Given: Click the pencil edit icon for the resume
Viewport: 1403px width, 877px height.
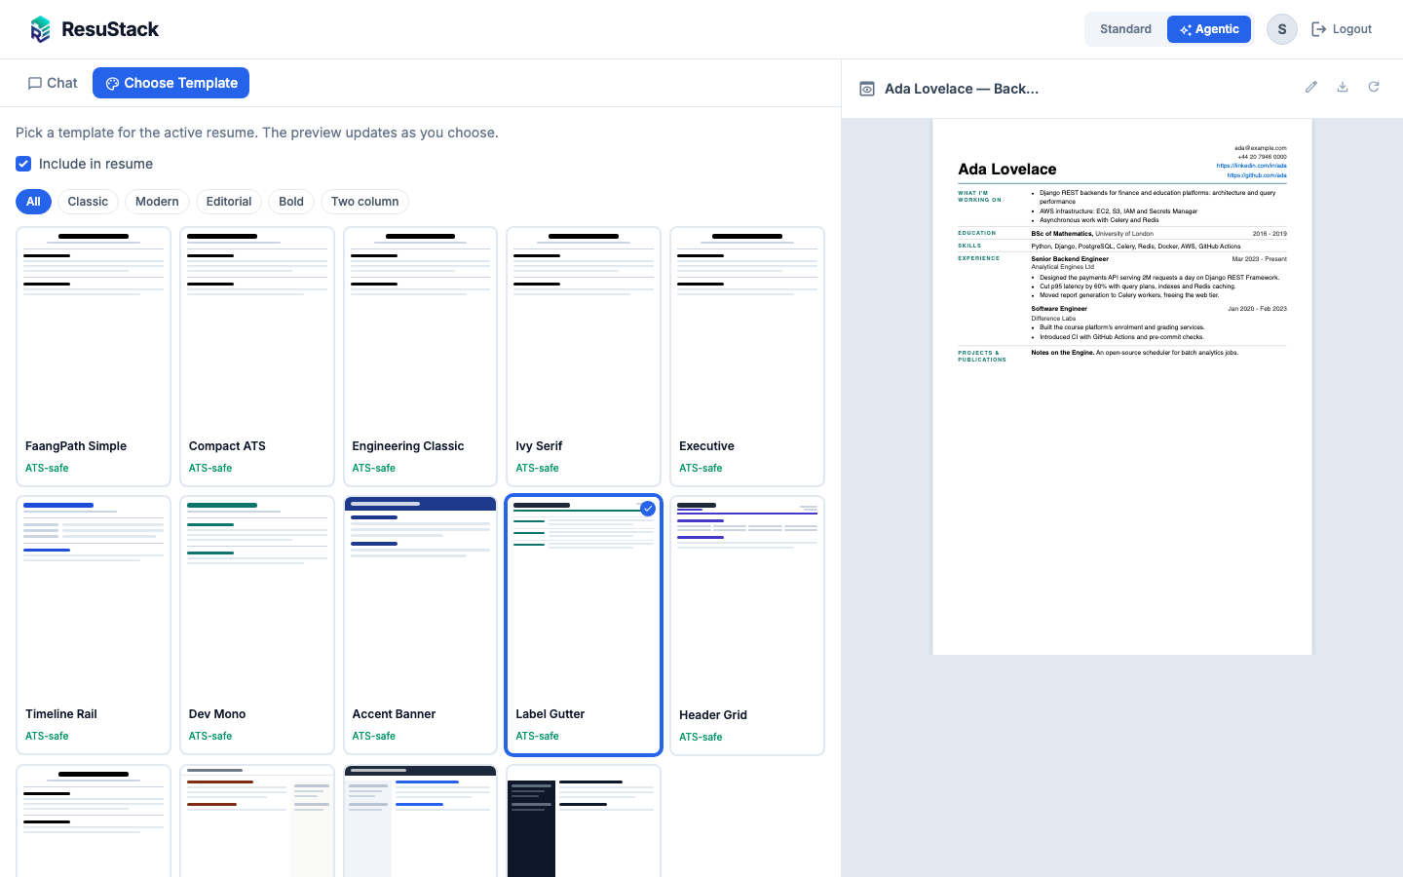Looking at the screenshot, I should pos(1311,87).
